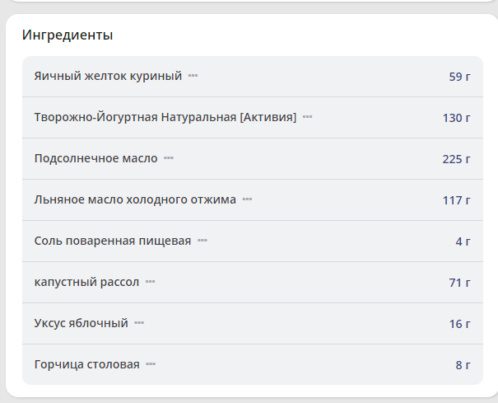Open the dots icon next to Творожно-Йогуртная Натуральная
This screenshot has width=498, height=403.
[x=307, y=117]
